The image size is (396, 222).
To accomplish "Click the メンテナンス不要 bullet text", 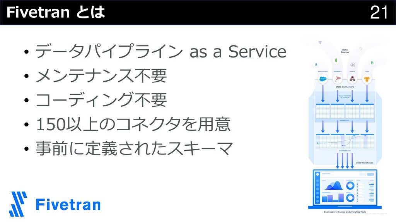I will (x=101, y=76).
